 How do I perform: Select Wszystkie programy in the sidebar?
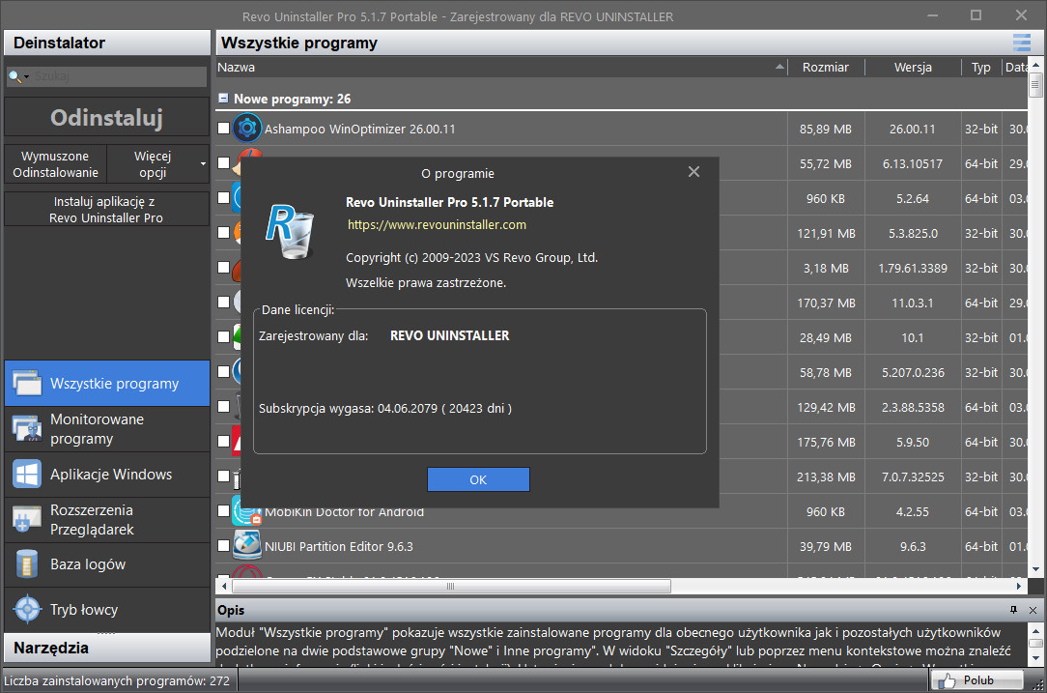107,384
